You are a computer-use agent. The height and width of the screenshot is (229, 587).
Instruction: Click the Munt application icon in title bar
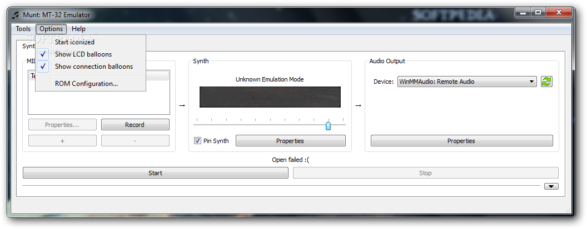16,16
